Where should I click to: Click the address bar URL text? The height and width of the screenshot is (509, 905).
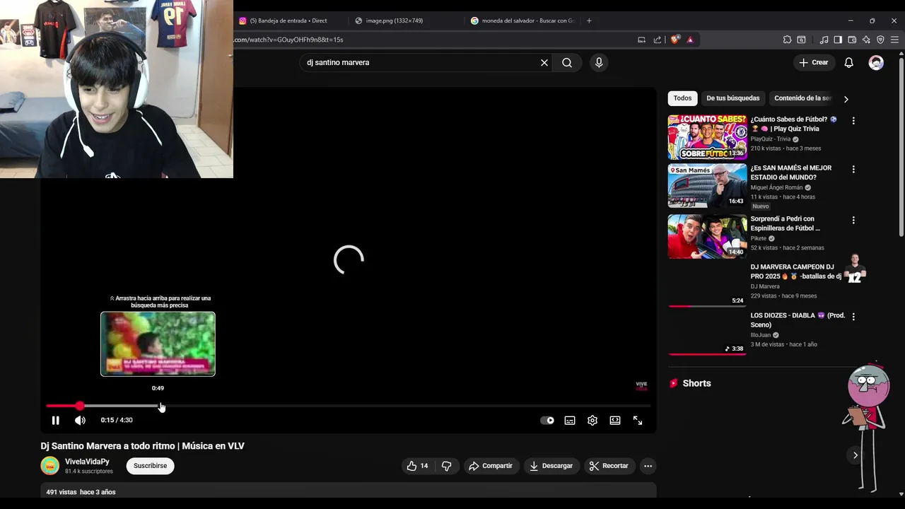[288, 40]
